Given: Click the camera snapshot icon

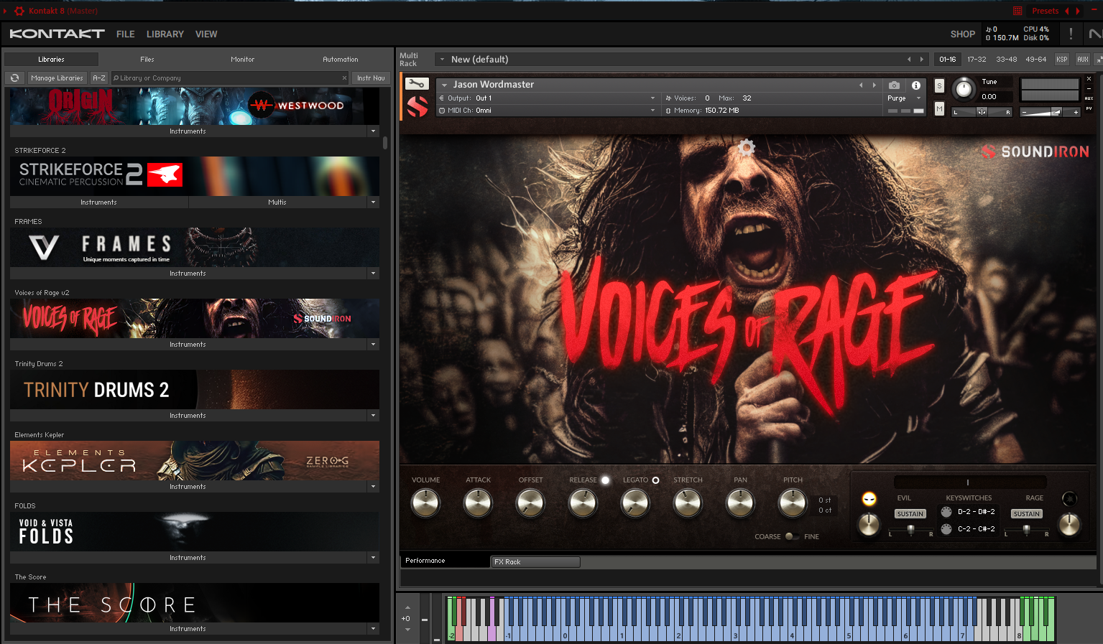Looking at the screenshot, I should (894, 85).
